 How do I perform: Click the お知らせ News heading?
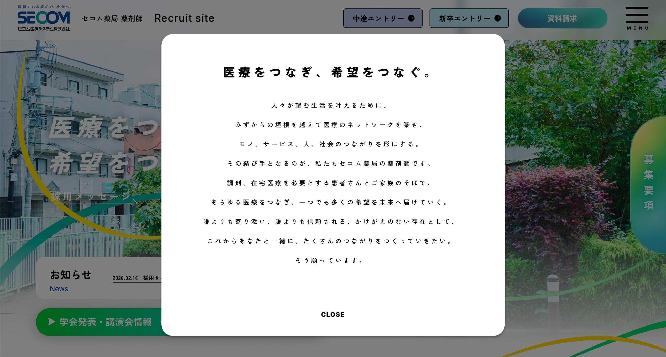[x=71, y=275]
